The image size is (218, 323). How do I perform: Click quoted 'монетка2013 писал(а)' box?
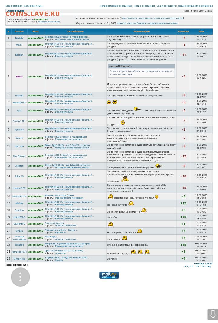[141, 71]
